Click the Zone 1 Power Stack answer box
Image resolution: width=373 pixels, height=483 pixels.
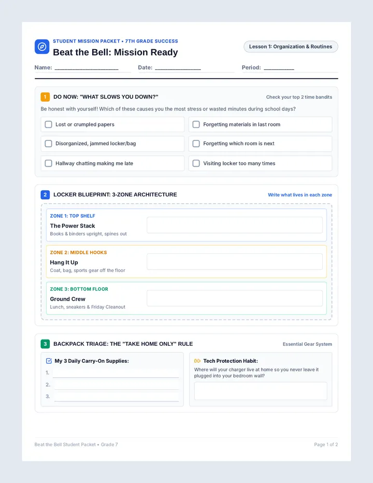tap(235, 225)
